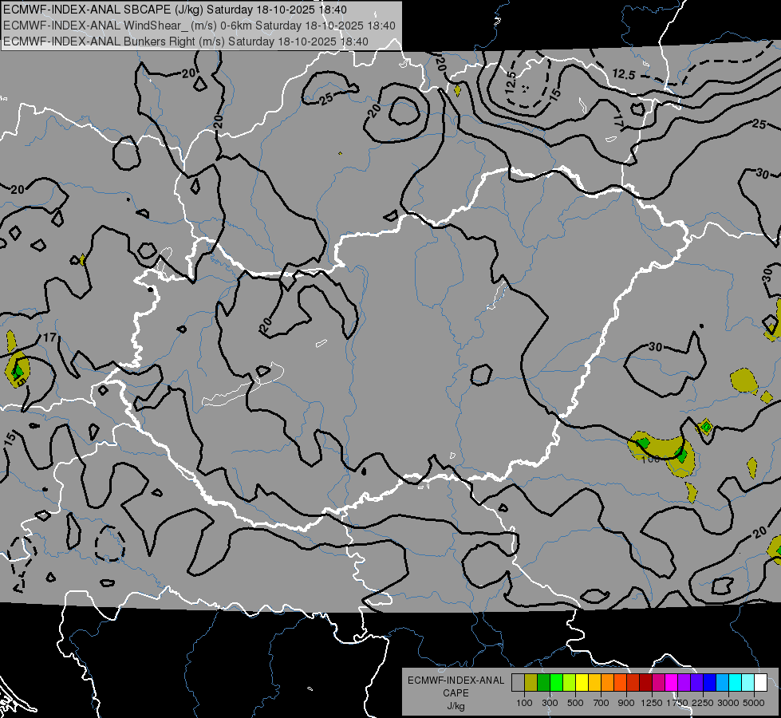Screen dimensions: 781x718
Task: Select the bright magenta legend swatch
Action: [672, 682]
